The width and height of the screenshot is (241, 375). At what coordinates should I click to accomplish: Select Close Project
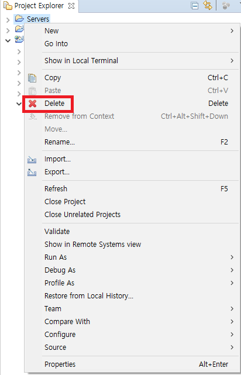pos(132,202)
